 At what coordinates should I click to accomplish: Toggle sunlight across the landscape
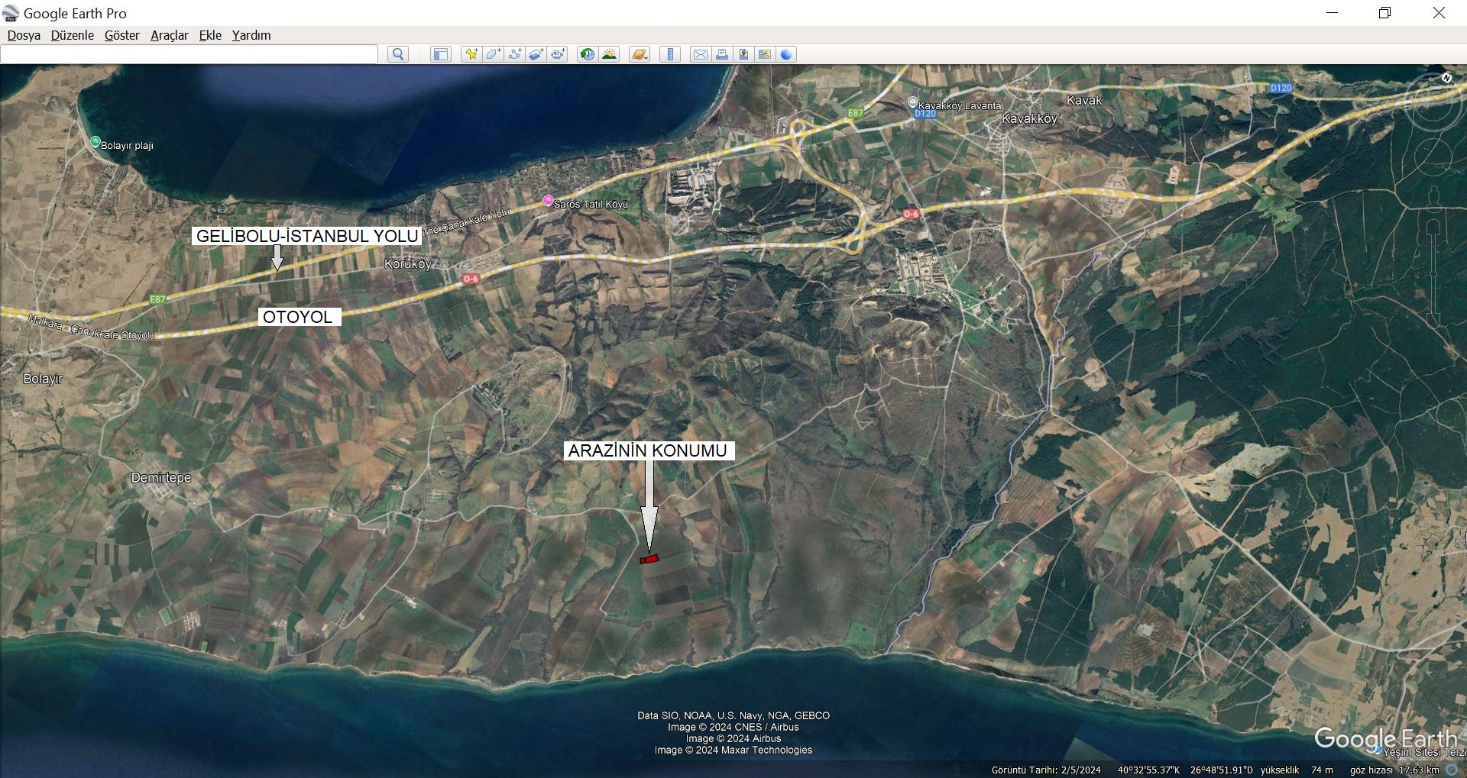point(609,54)
